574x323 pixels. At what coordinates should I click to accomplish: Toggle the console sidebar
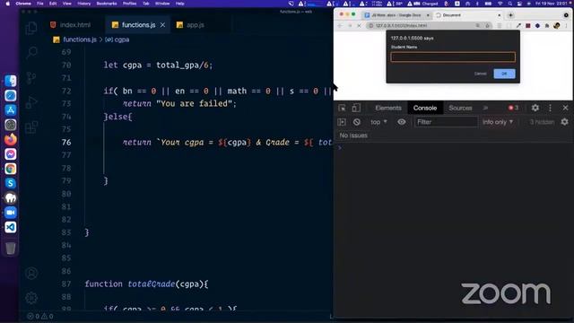(342, 122)
